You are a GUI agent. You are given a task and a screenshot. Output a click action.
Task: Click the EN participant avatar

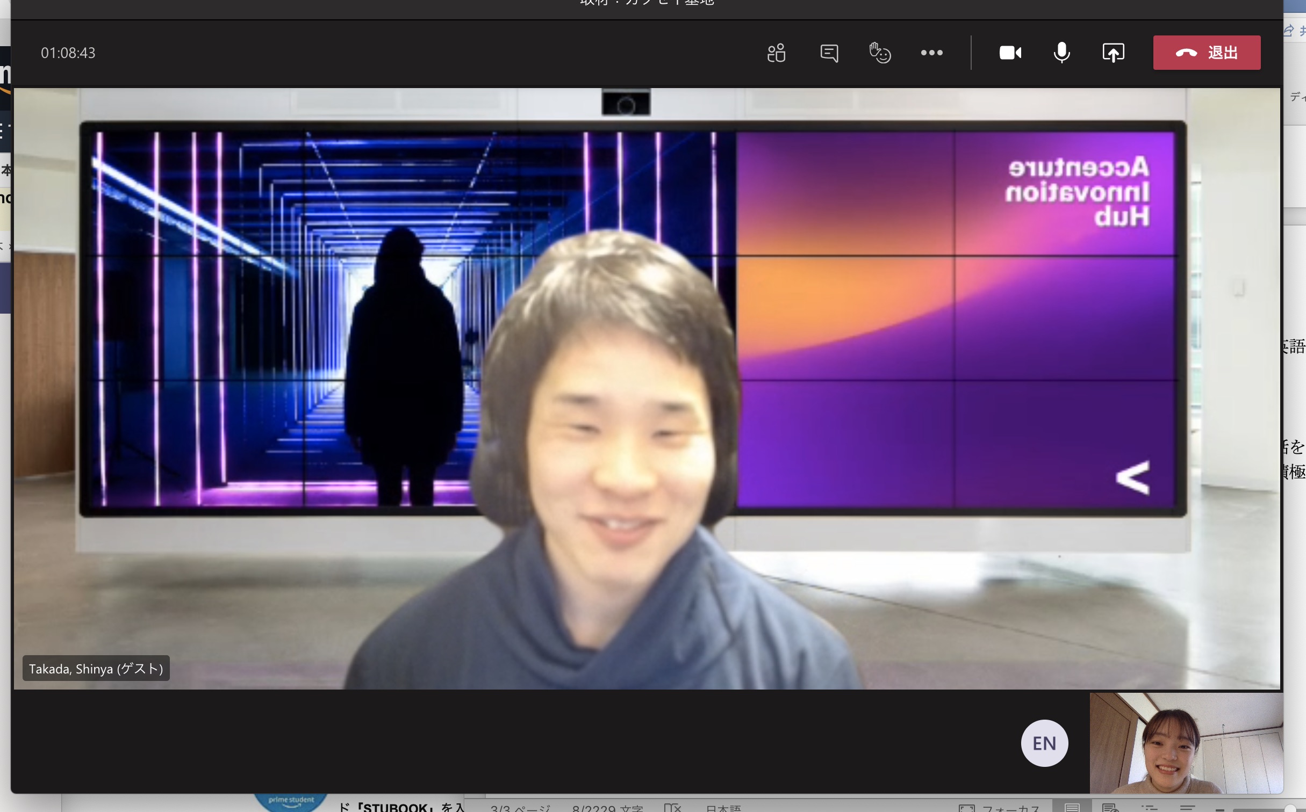click(1044, 743)
